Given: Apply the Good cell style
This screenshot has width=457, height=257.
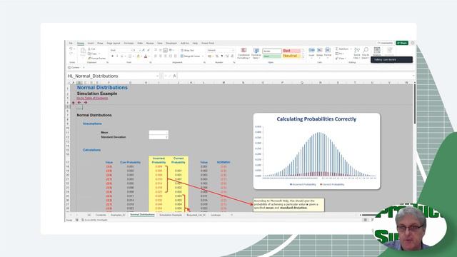Looking at the screenshot, I should click(272, 56).
